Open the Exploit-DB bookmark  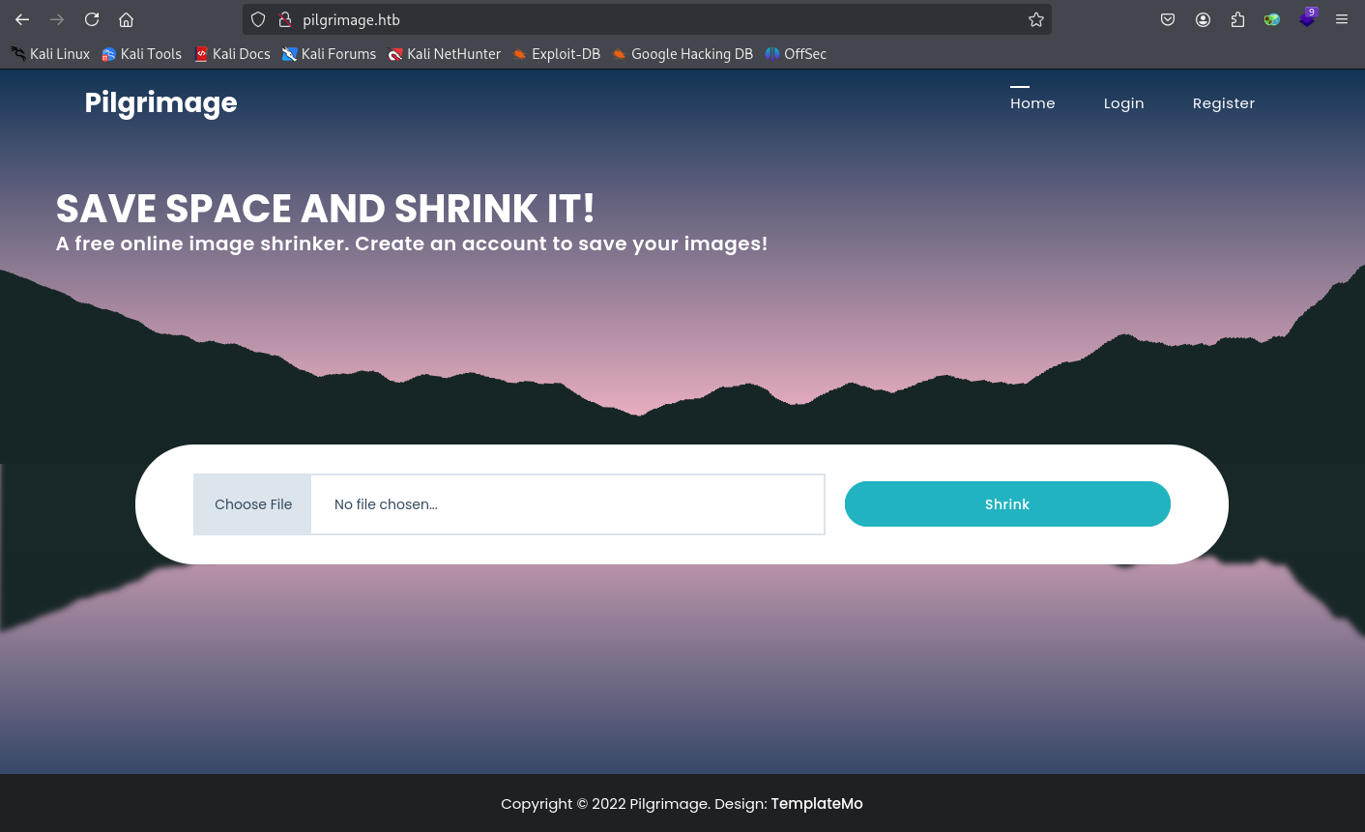(557, 54)
